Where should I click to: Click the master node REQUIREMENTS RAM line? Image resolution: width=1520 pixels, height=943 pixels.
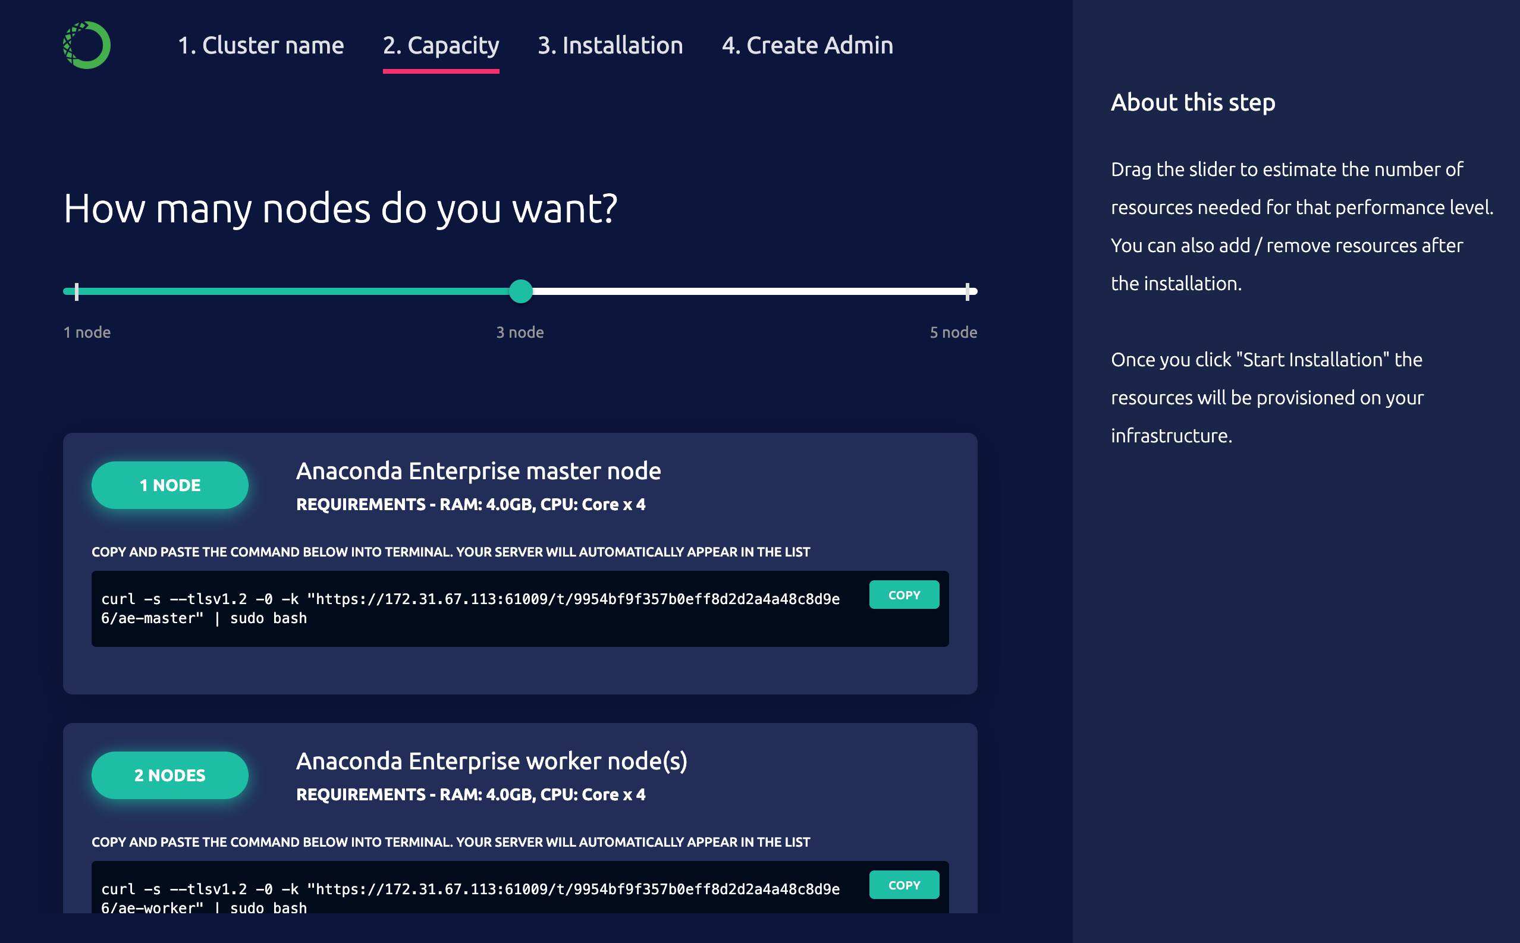(x=471, y=505)
